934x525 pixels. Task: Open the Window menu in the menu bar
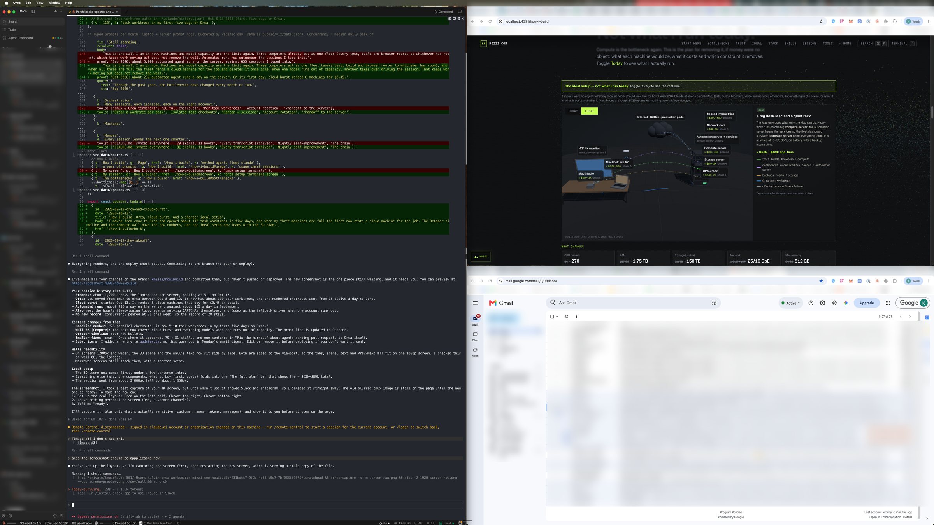(54, 3)
